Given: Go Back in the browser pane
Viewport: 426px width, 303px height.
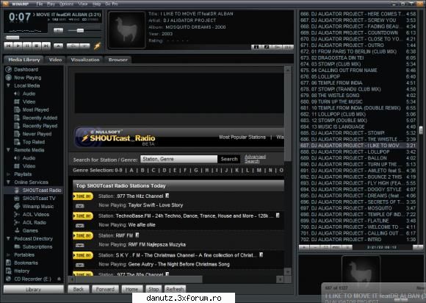Looking at the screenshot, I should tap(79, 289).
